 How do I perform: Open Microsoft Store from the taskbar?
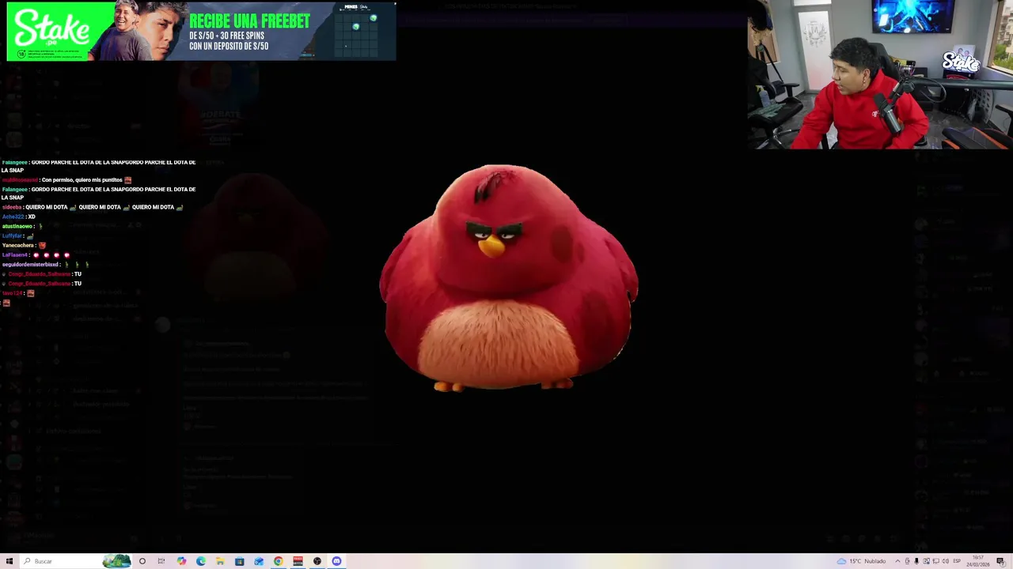click(x=240, y=561)
